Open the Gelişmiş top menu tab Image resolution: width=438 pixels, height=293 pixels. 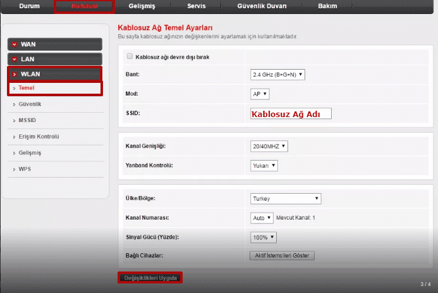(142, 6)
